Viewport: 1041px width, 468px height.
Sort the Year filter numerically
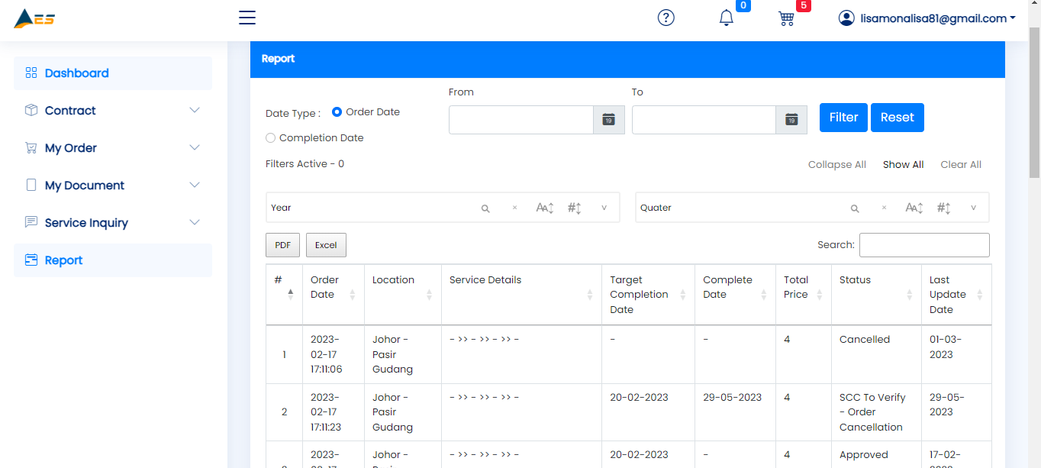(575, 208)
